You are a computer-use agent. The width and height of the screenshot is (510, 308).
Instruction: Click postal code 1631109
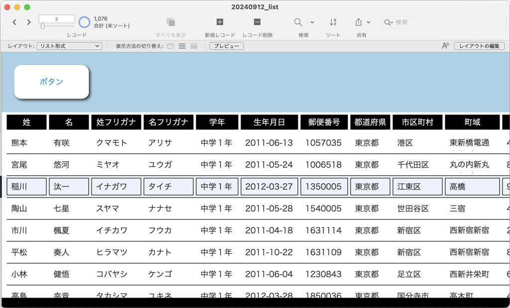pyautogui.click(x=323, y=252)
